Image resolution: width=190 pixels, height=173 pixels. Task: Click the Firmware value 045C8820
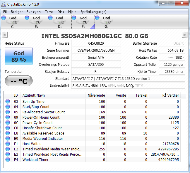[96, 43]
